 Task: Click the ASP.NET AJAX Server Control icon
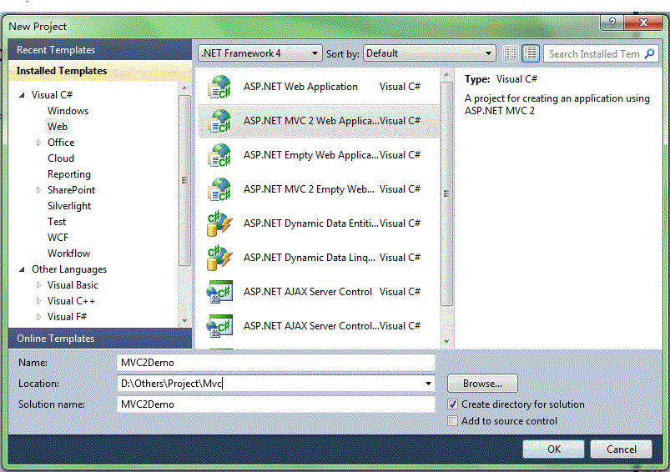[x=219, y=292]
